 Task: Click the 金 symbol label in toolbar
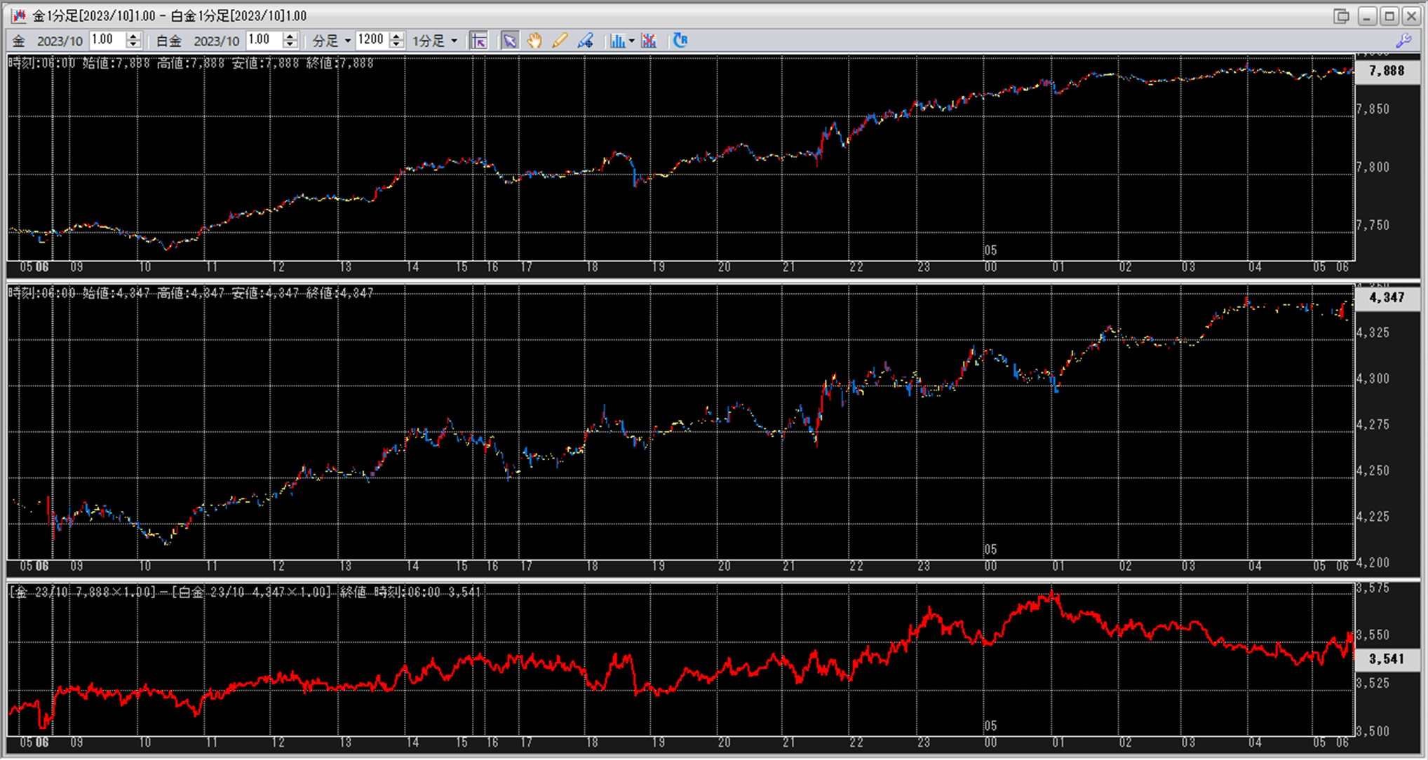click(x=19, y=41)
